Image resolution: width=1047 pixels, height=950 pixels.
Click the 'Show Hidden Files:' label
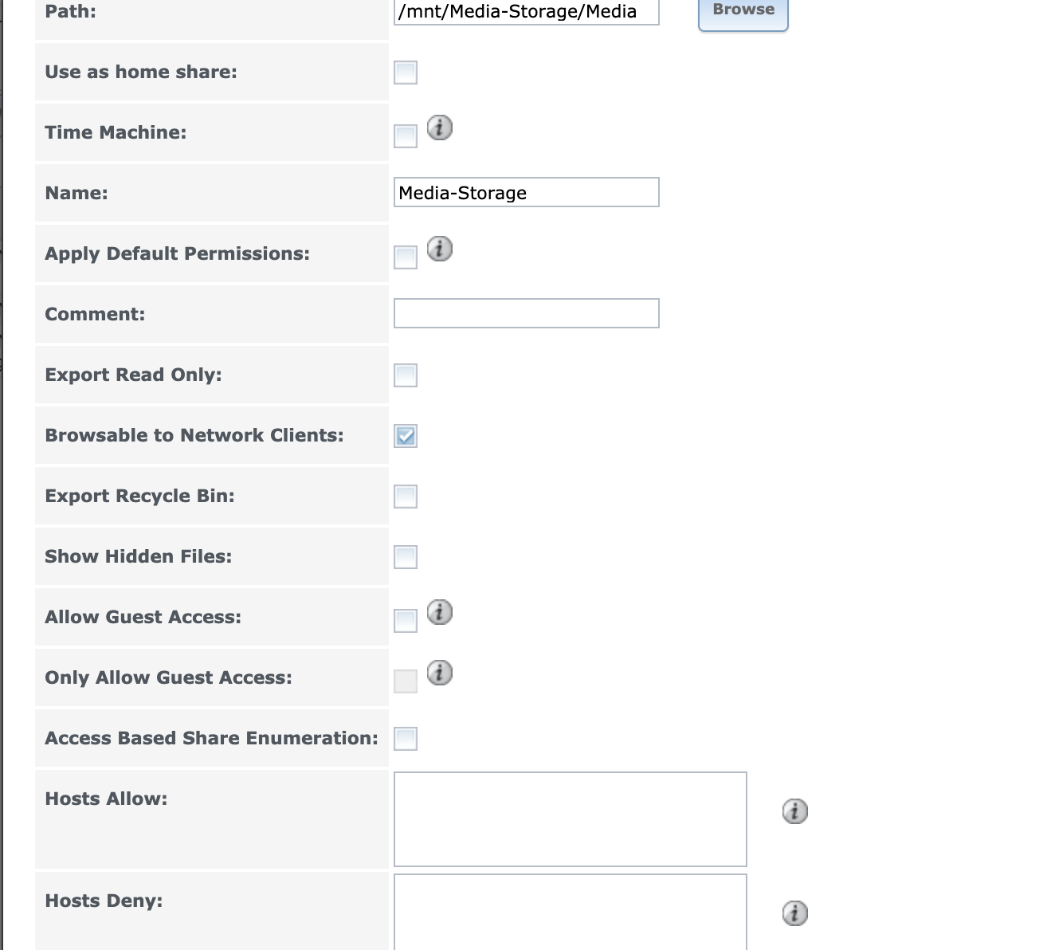(139, 556)
